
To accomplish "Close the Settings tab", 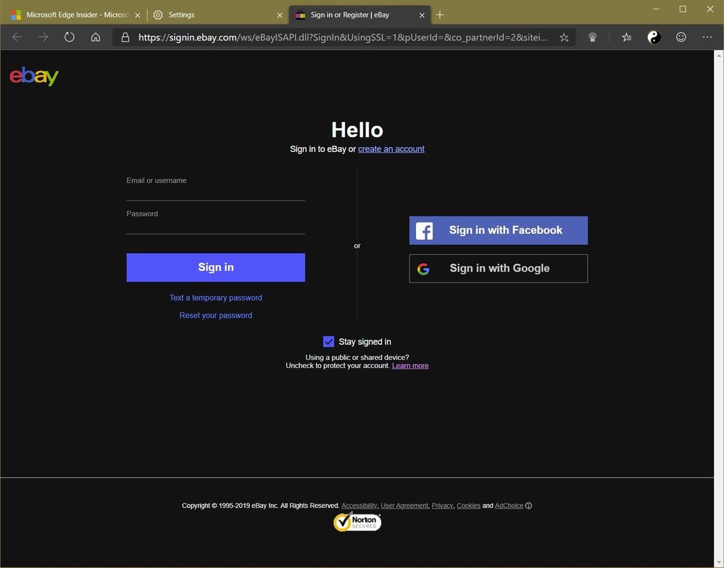I will (279, 15).
